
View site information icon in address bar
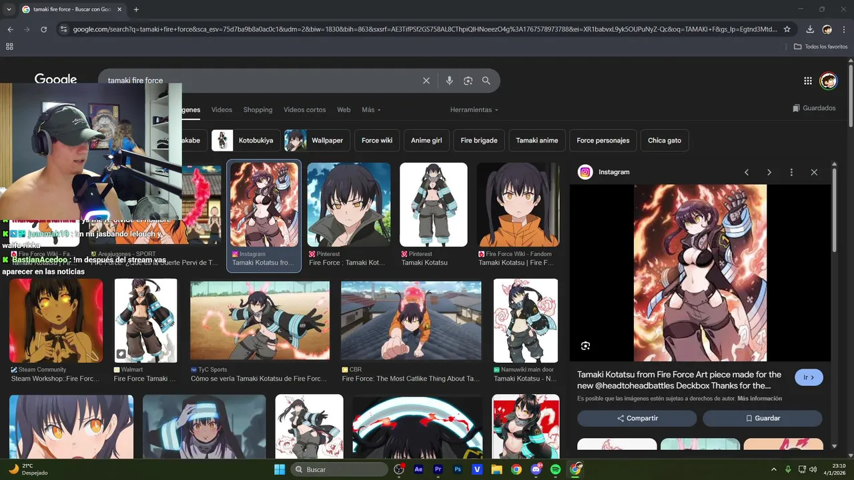(63, 29)
